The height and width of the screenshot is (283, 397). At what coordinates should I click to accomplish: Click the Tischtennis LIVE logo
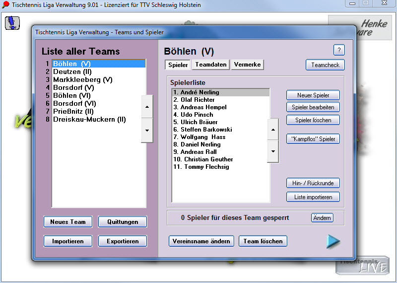tap(361, 266)
